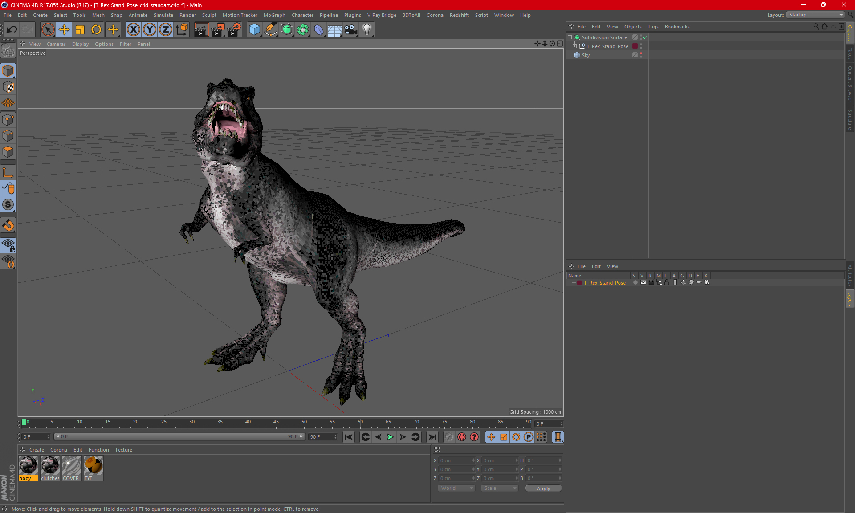Render the current view icon

pos(201,29)
